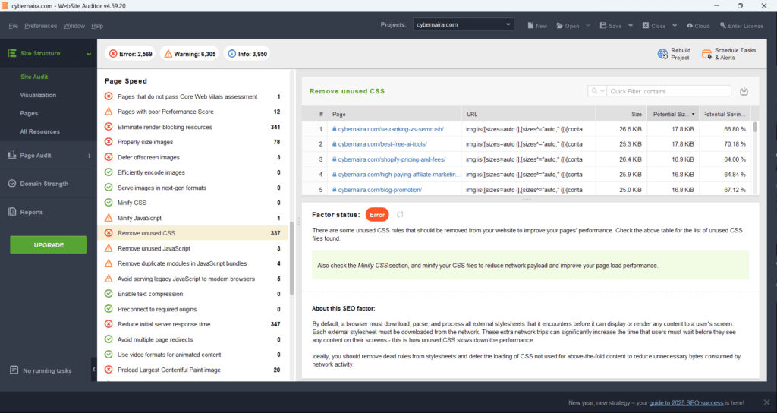Filter by Error: 2,569 badge
This screenshot has height=413, width=777.
click(131, 54)
